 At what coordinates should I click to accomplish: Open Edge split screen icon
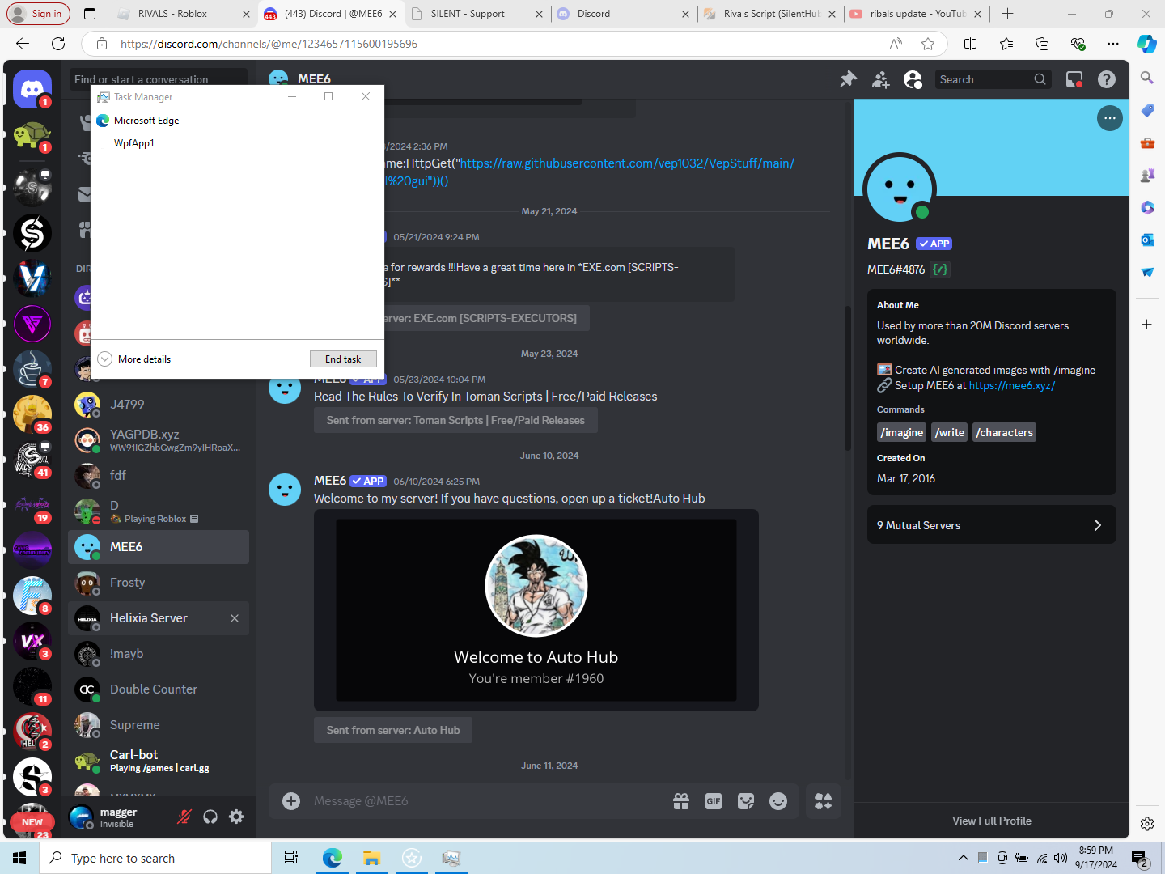(x=971, y=44)
